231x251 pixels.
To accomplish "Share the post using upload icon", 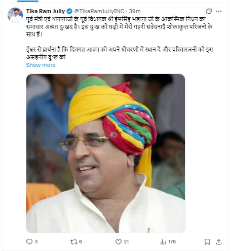I will click(219, 242).
